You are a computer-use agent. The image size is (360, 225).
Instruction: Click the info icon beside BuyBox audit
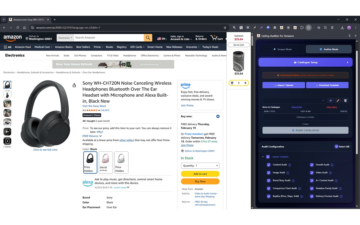click(301, 196)
